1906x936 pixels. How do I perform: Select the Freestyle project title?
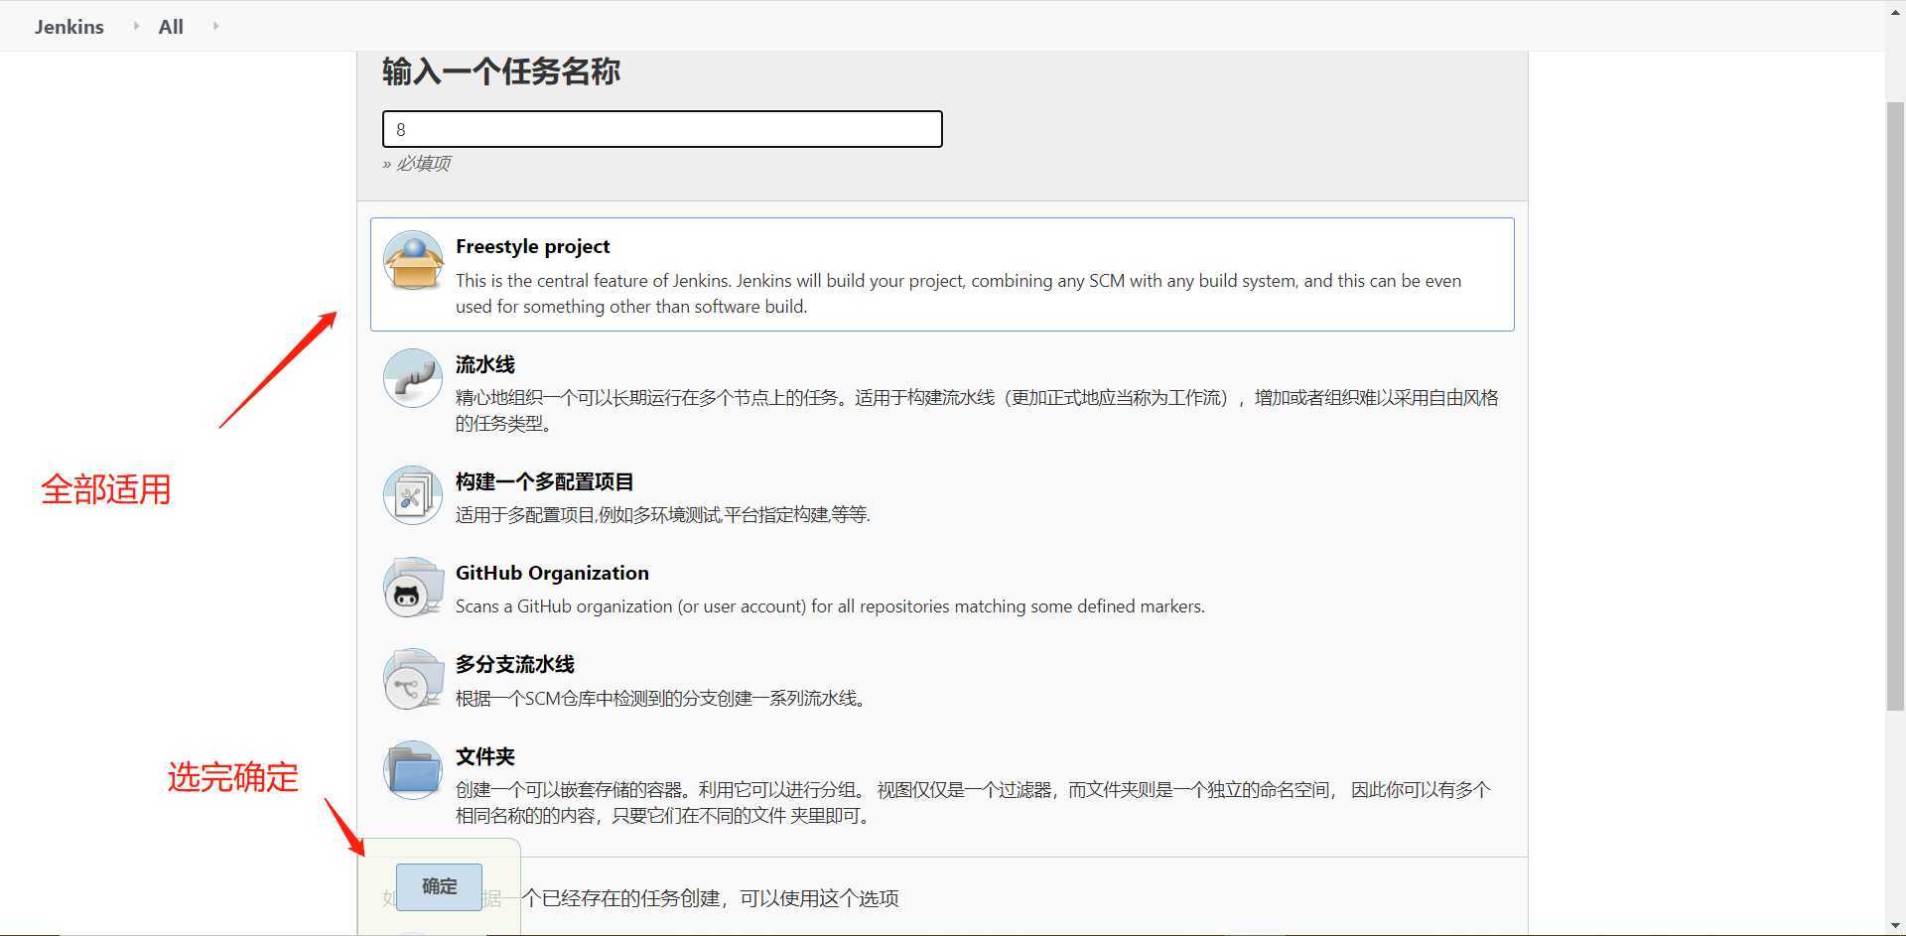pyautogui.click(x=532, y=246)
